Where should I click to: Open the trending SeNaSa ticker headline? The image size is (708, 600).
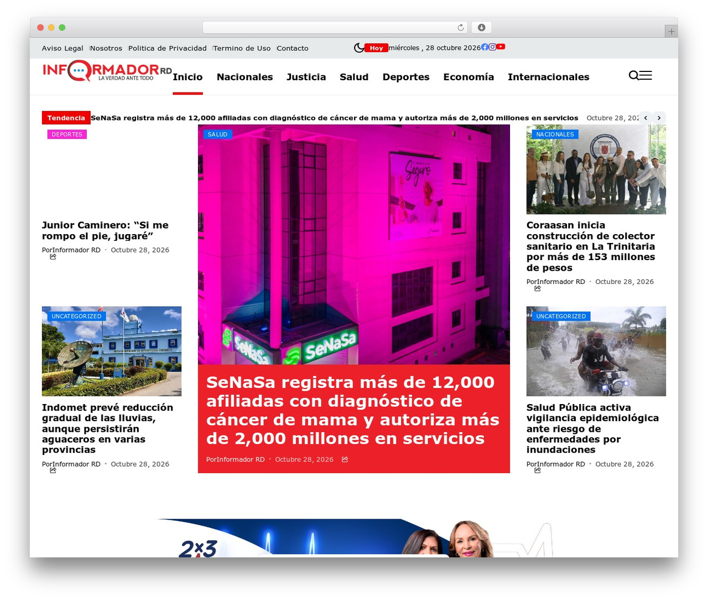coord(335,118)
